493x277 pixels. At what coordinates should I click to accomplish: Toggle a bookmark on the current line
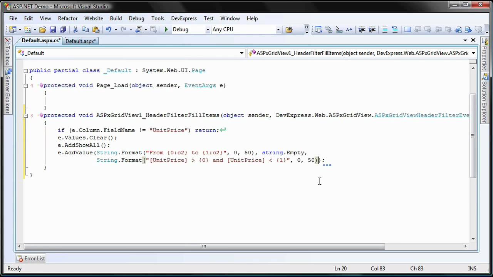pyautogui.click(x=407, y=30)
